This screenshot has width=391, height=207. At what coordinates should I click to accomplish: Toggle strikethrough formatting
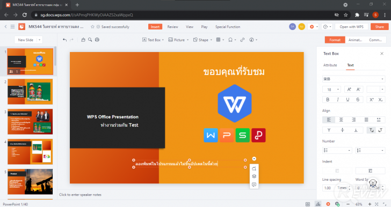358,100
